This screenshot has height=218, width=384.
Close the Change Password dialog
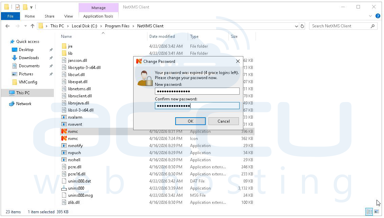[238, 61]
